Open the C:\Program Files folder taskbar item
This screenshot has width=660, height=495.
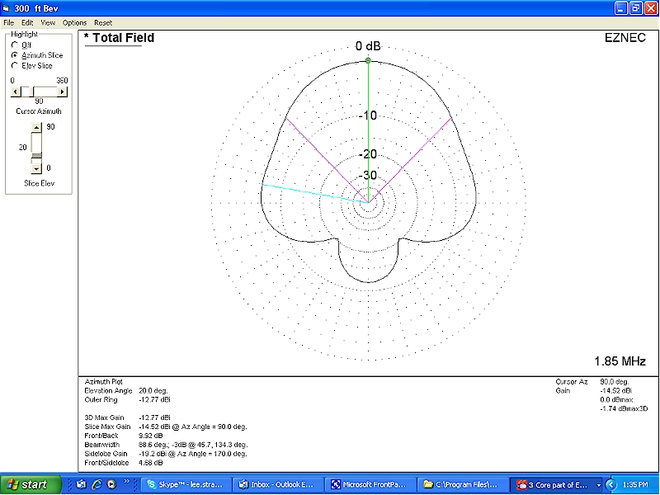point(458,485)
